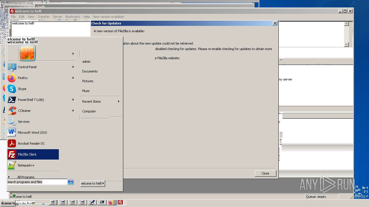Screen dimensions: 369x207
Task: Open shutdown options arrow
Action: (103, 183)
